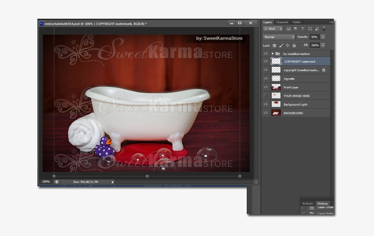Image resolution: width=374 pixels, height=236 pixels.
Task: Click the smart object filter icon
Action: point(317,29)
